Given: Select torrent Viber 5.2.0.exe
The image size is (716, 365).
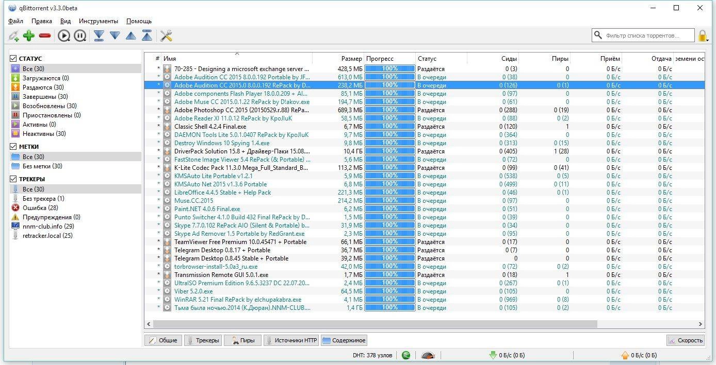Looking at the screenshot, I should 193,291.
